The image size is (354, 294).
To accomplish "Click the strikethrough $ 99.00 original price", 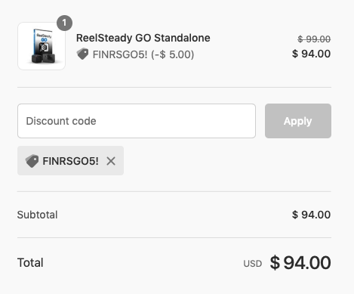I will coord(314,39).
